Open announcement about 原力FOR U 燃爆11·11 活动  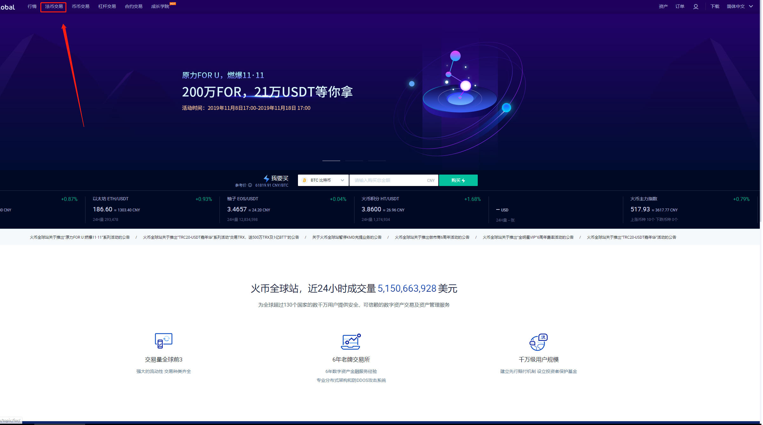click(x=80, y=237)
